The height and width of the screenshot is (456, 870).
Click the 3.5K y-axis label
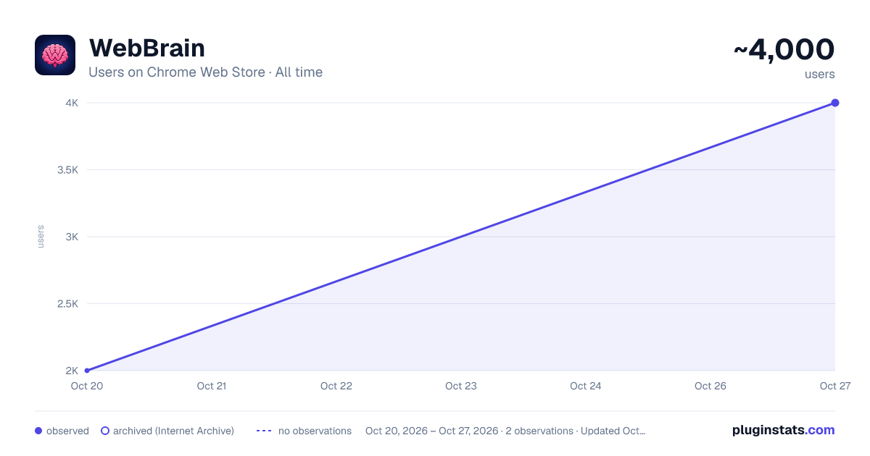67,170
